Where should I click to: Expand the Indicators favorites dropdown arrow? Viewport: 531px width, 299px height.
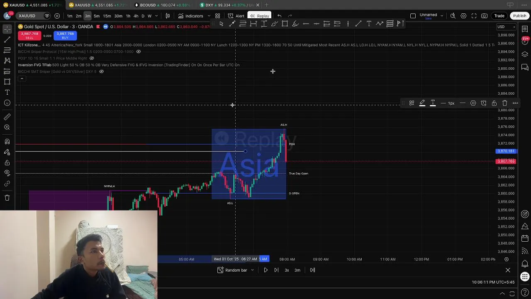coord(209,16)
